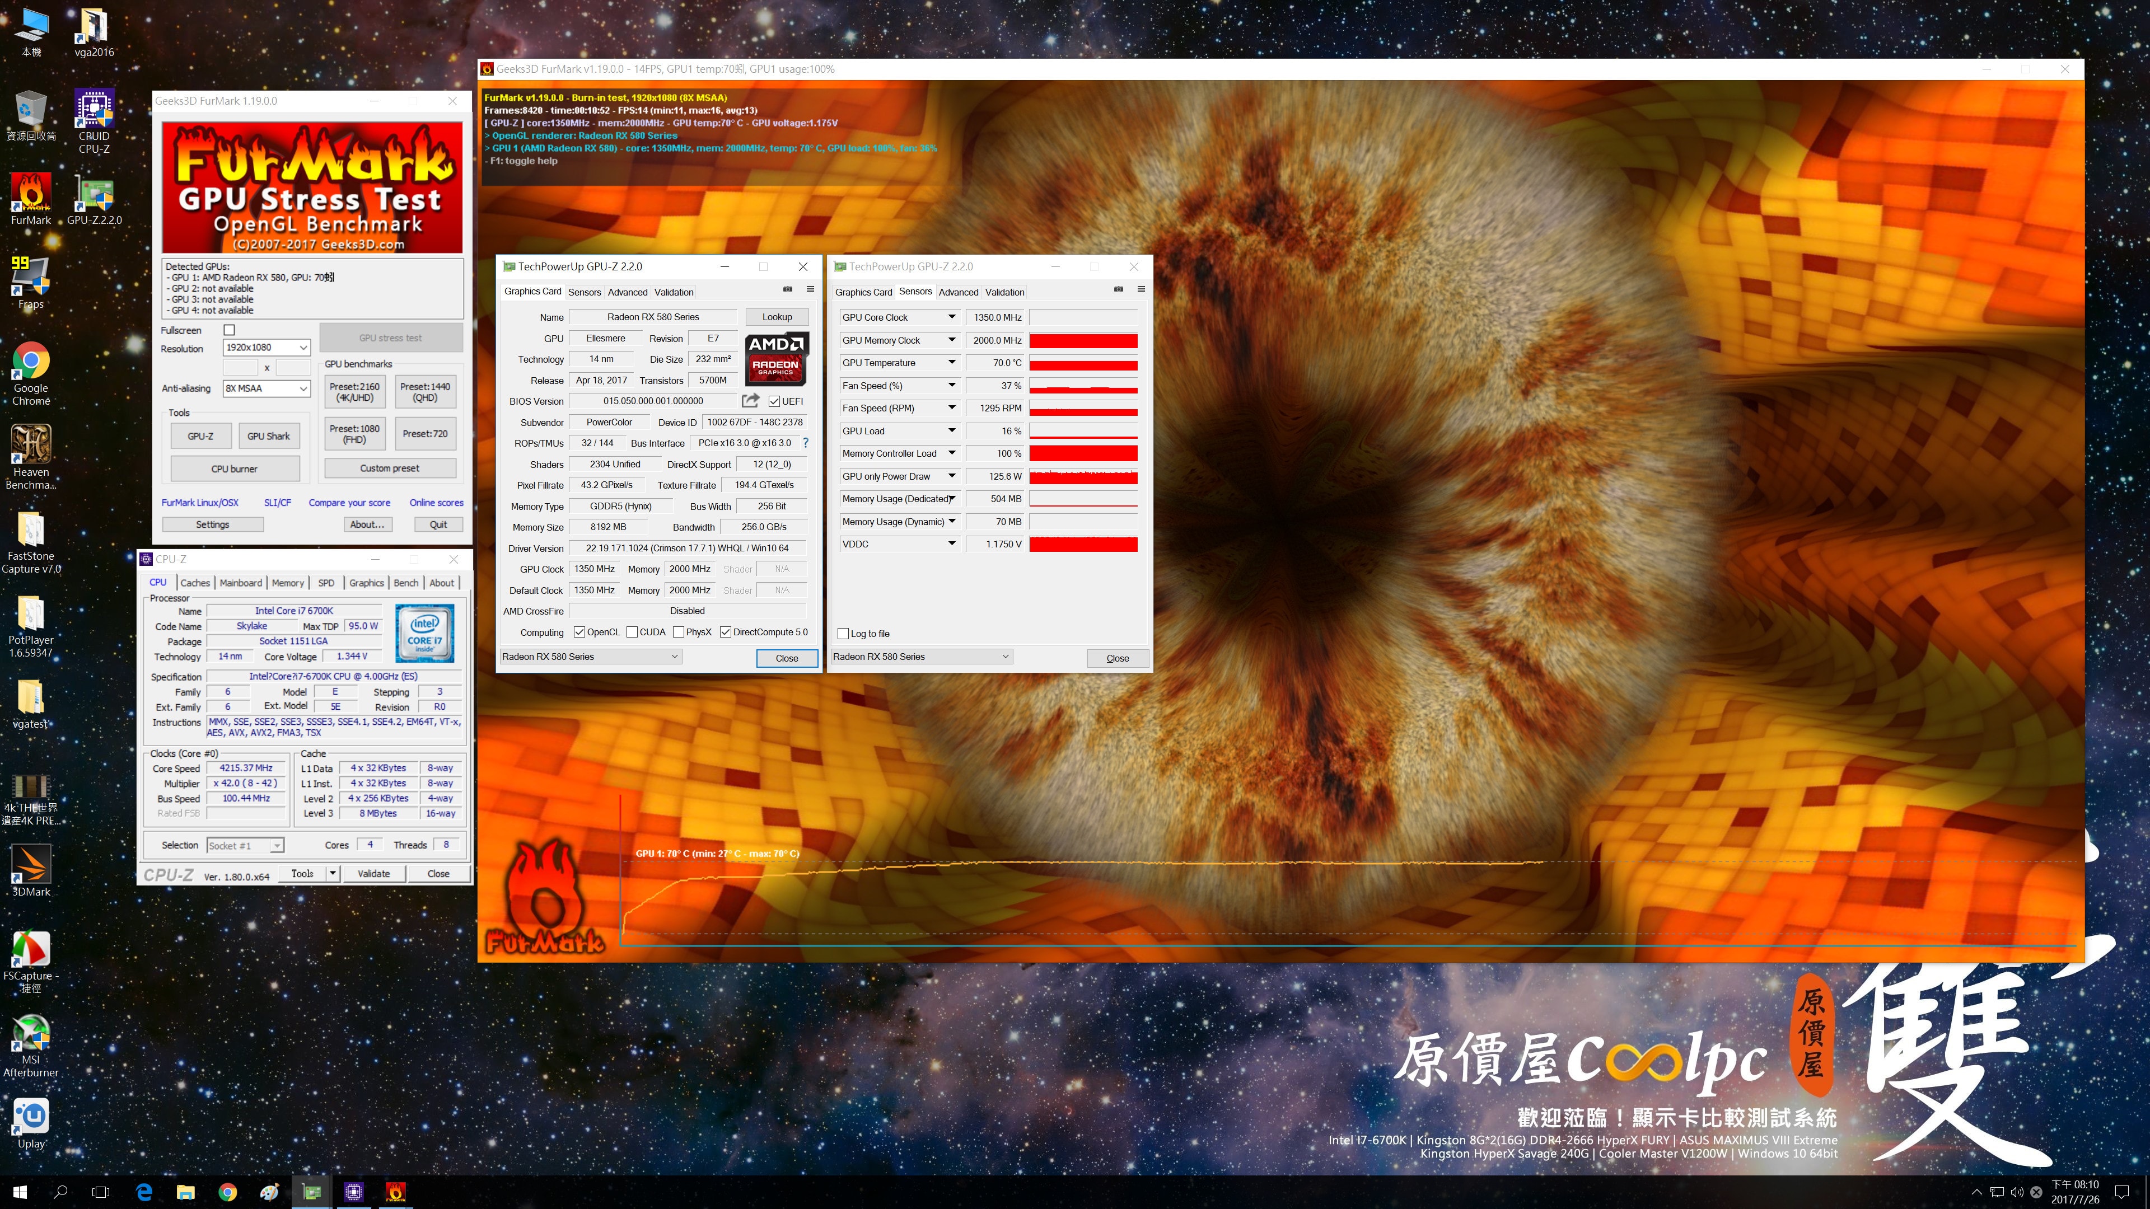2150x1209 pixels.
Task: Click the screenshot camera icon in GPU-Z Graphics Card window
Action: pyautogui.click(x=787, y=289)
